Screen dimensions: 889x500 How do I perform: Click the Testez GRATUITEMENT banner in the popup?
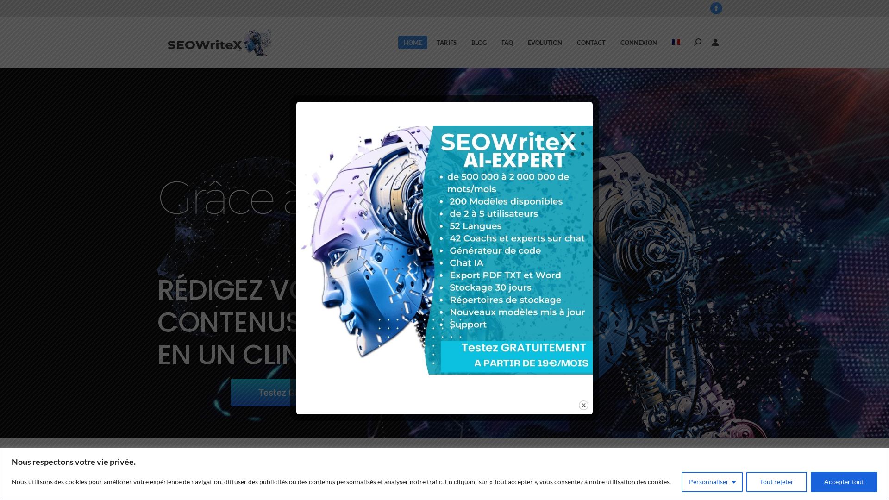pyautogui.click(x=524, y=348)
